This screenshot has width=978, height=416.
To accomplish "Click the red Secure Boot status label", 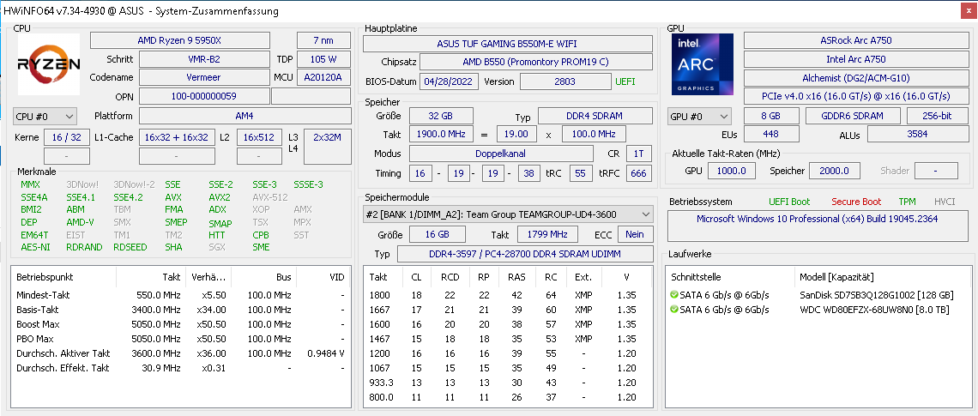I will point(856,202).
